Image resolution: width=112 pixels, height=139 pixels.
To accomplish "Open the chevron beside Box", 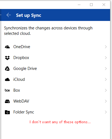I will 106,90.
